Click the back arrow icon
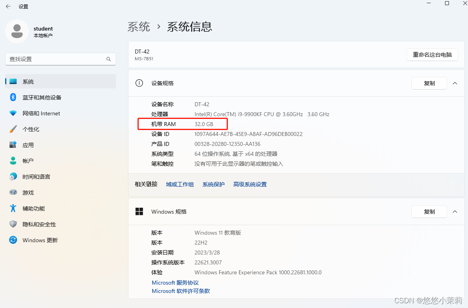 [x=8, y=6]
